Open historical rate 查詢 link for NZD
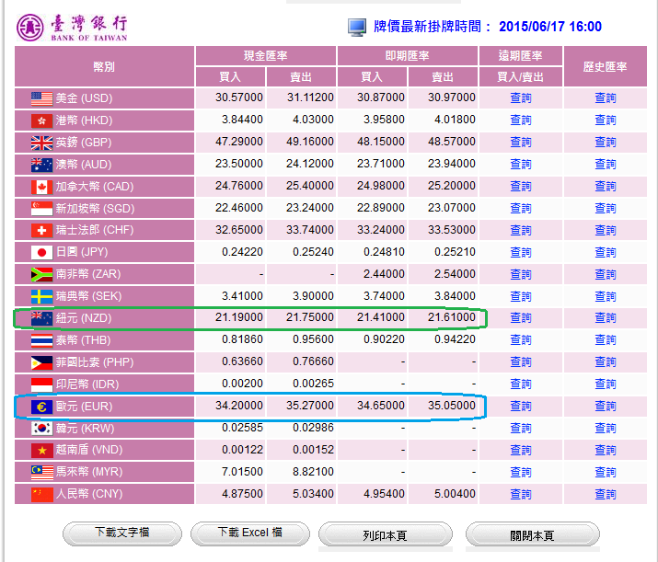 point(606,318)
